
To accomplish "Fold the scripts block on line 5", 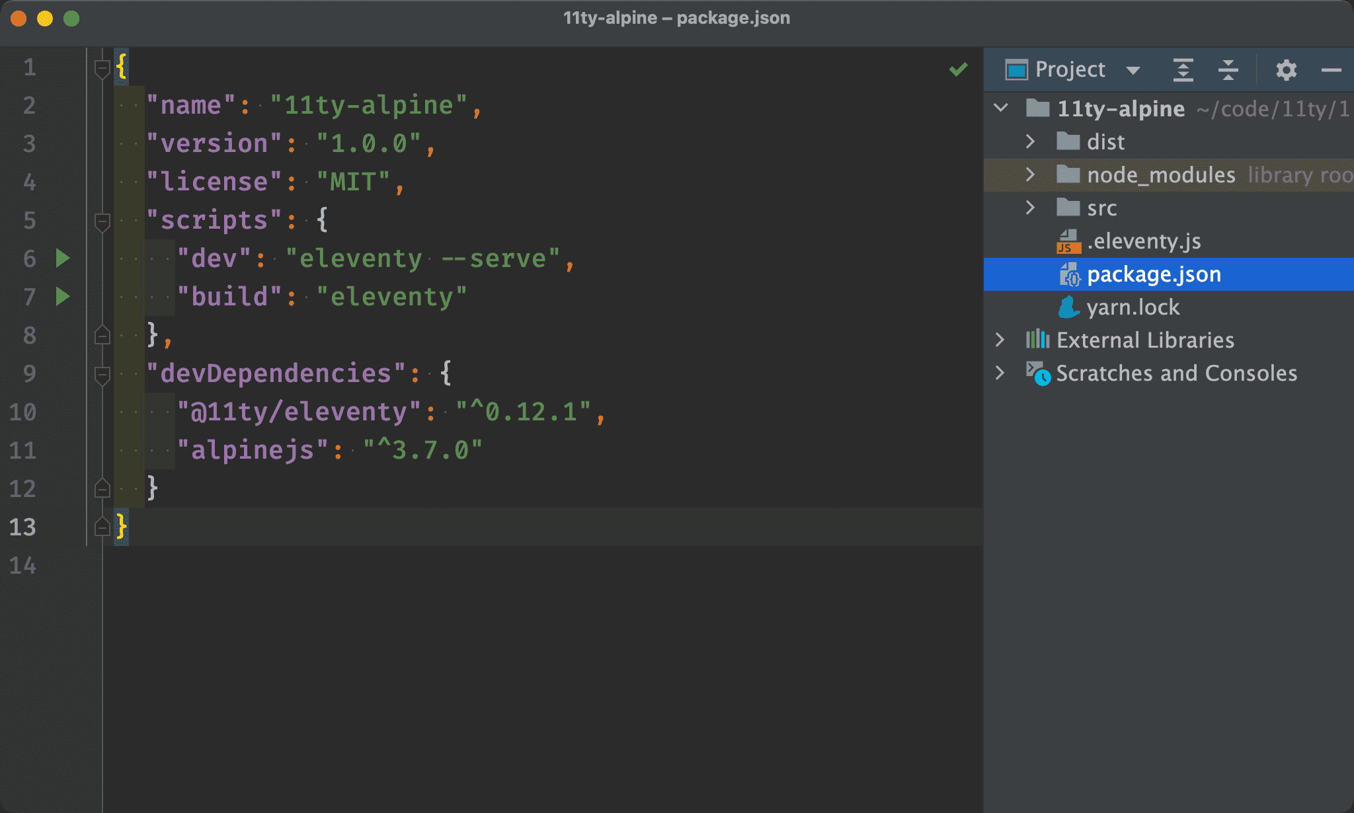I will pos(102,221).
